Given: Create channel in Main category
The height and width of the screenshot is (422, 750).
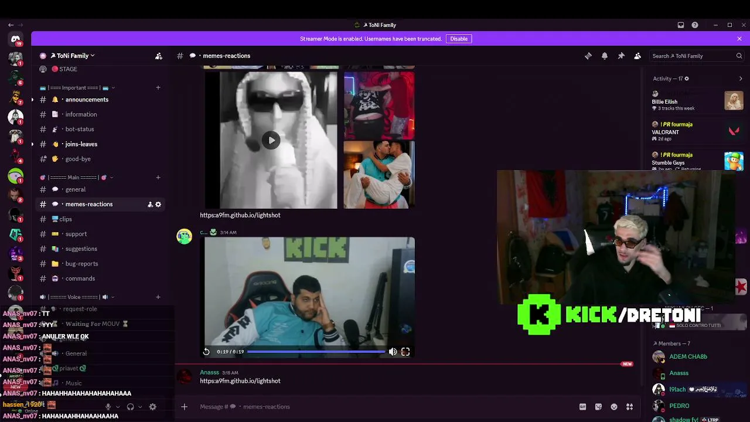Looking at the screenshot, I should 158,178.
